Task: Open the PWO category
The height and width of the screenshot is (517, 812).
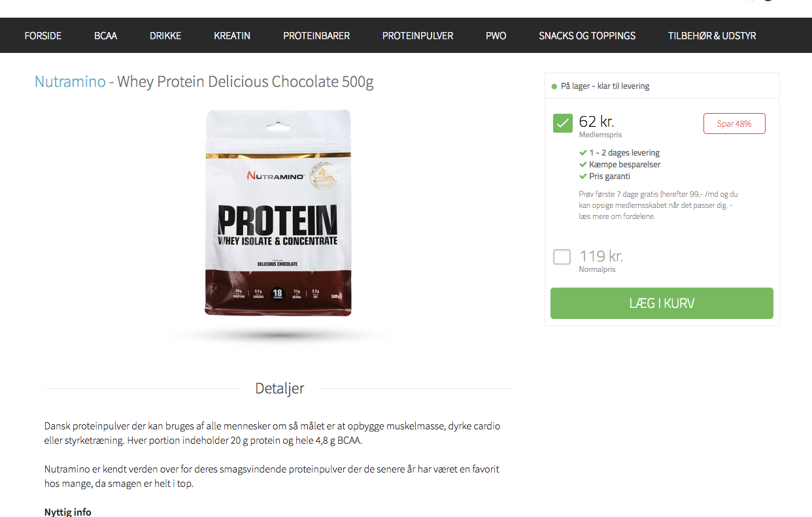Action: click(x=496, y=35)
